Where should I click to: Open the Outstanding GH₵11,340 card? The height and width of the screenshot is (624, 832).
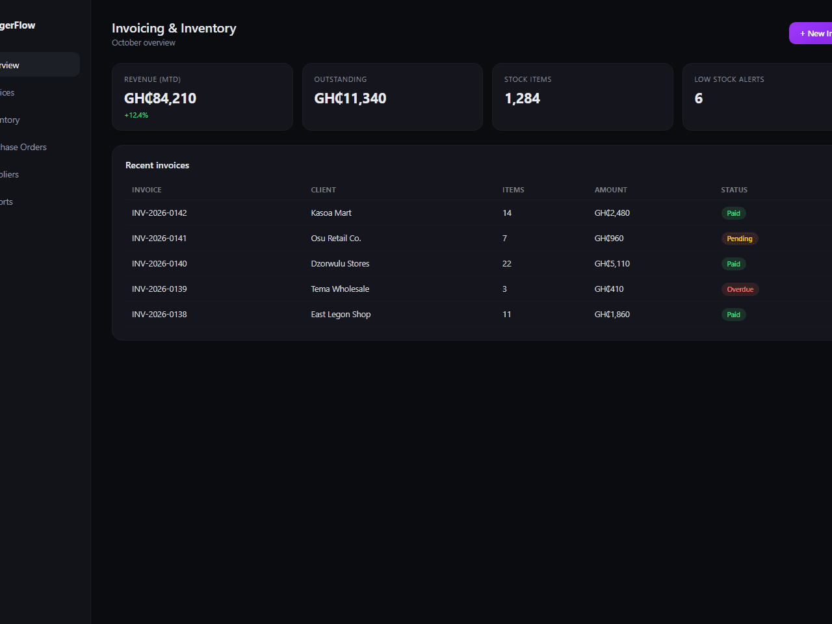tap(393, 97)
